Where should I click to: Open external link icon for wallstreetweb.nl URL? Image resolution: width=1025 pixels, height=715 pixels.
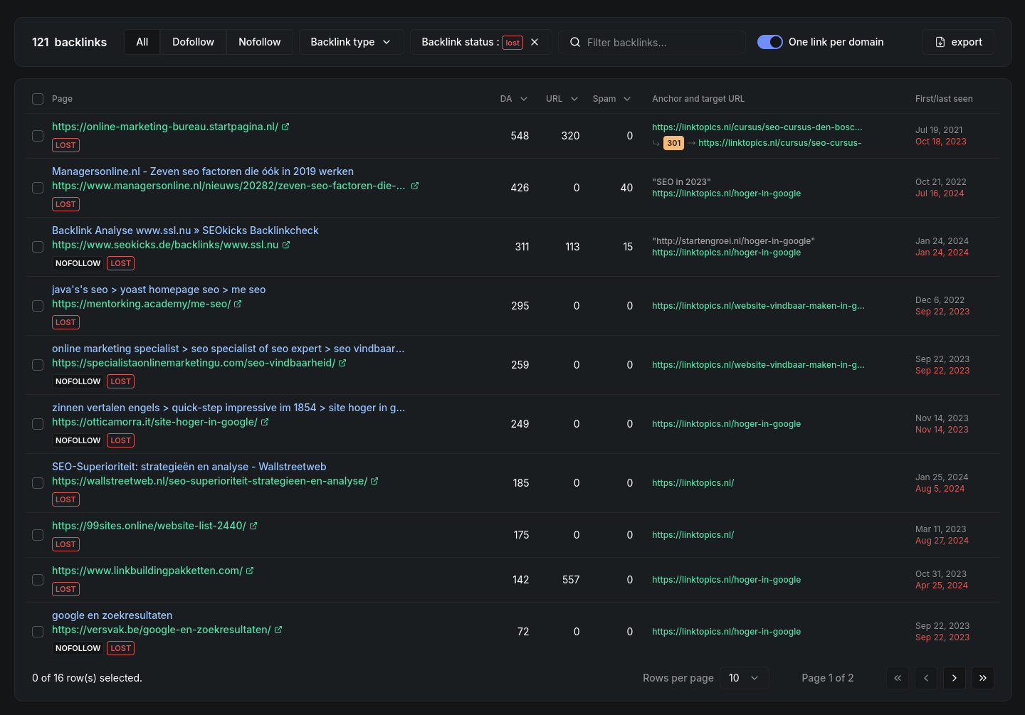tap(374, 481)
